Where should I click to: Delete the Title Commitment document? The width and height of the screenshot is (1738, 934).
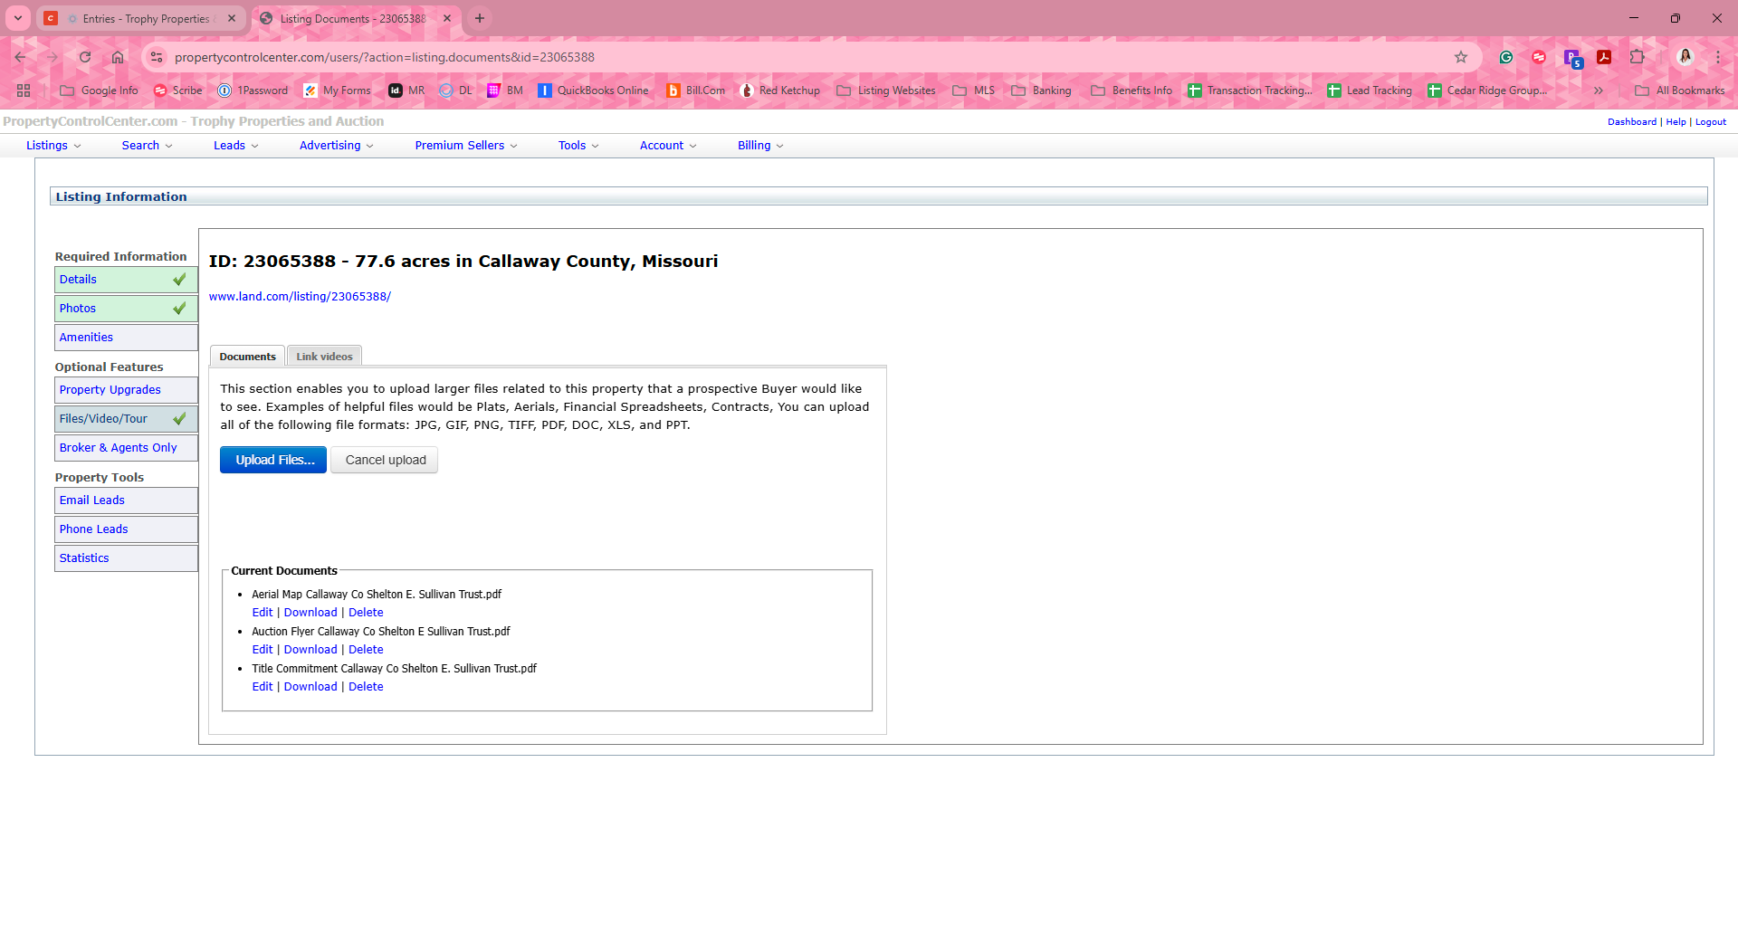pyautogui.click(x=366, y=687)
